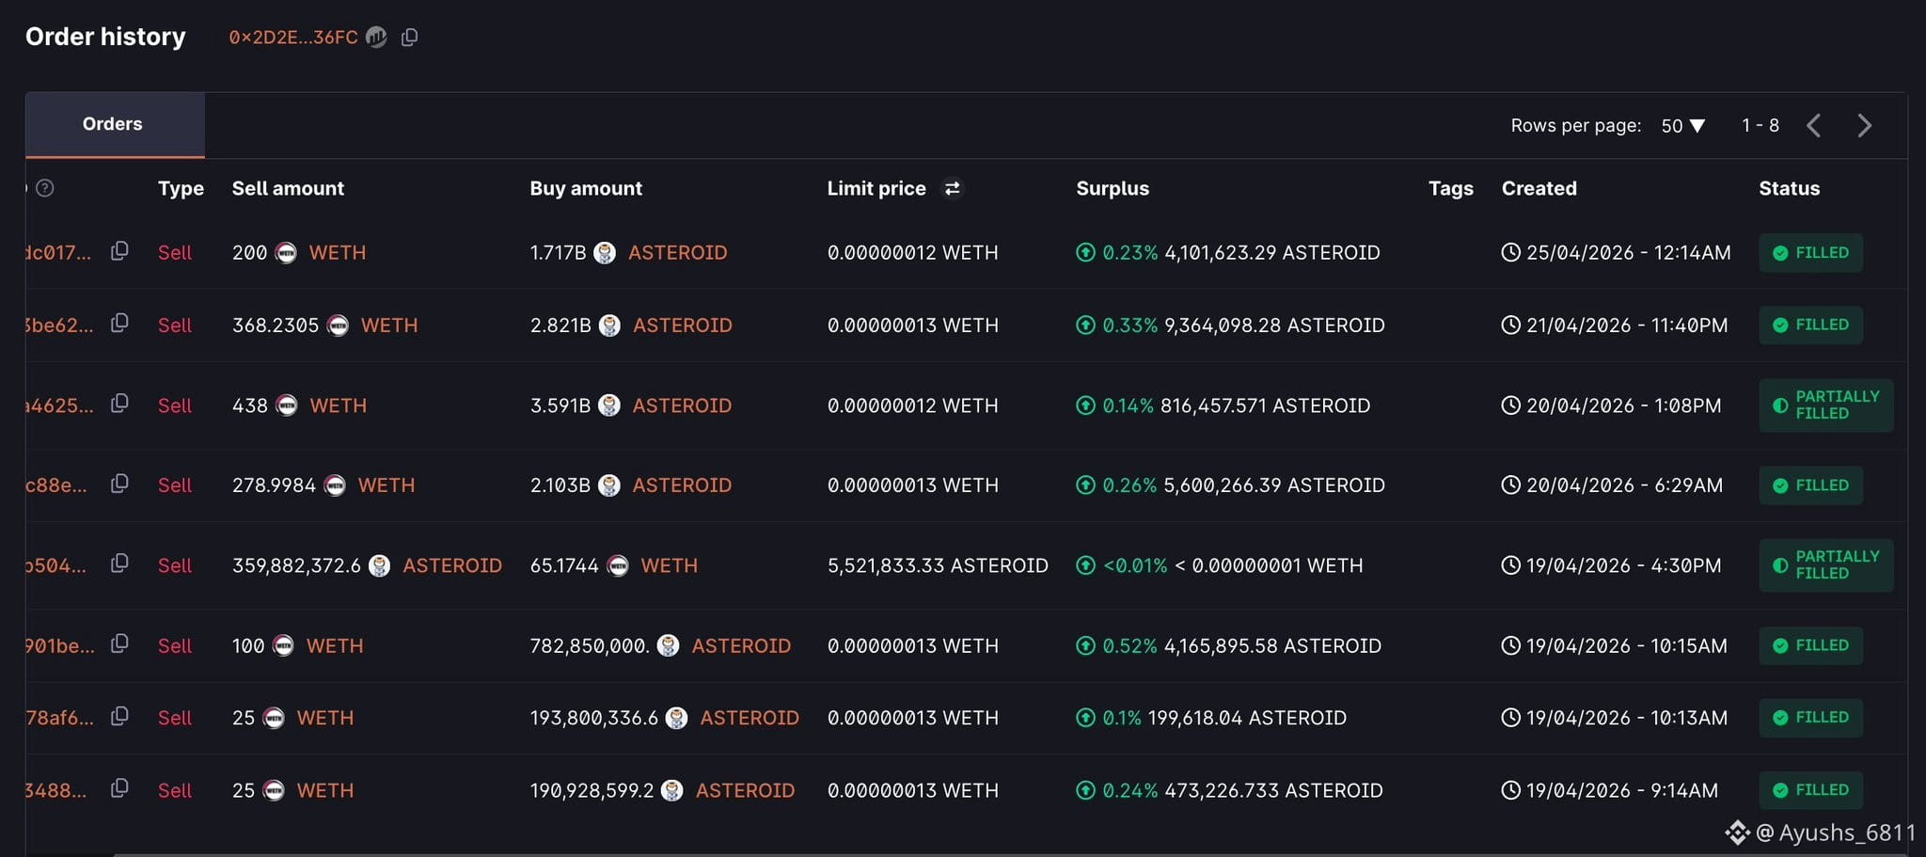Click the Created column header

pos(1539,188)
